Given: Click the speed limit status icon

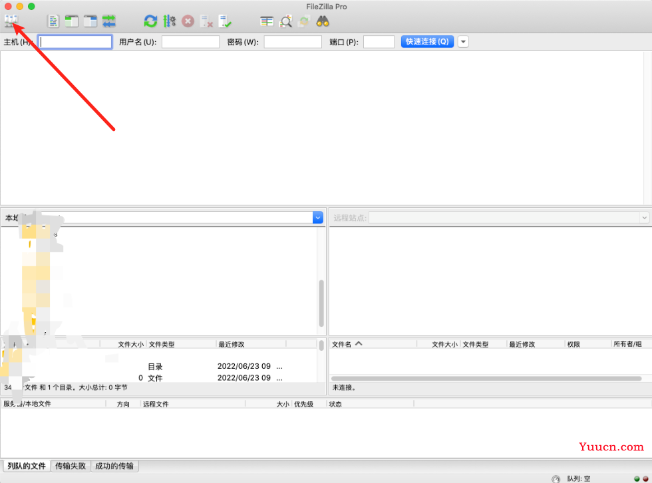Looking at the screenshot, I should [556, 479].
